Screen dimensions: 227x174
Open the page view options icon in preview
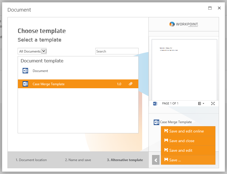pos(201,104)
